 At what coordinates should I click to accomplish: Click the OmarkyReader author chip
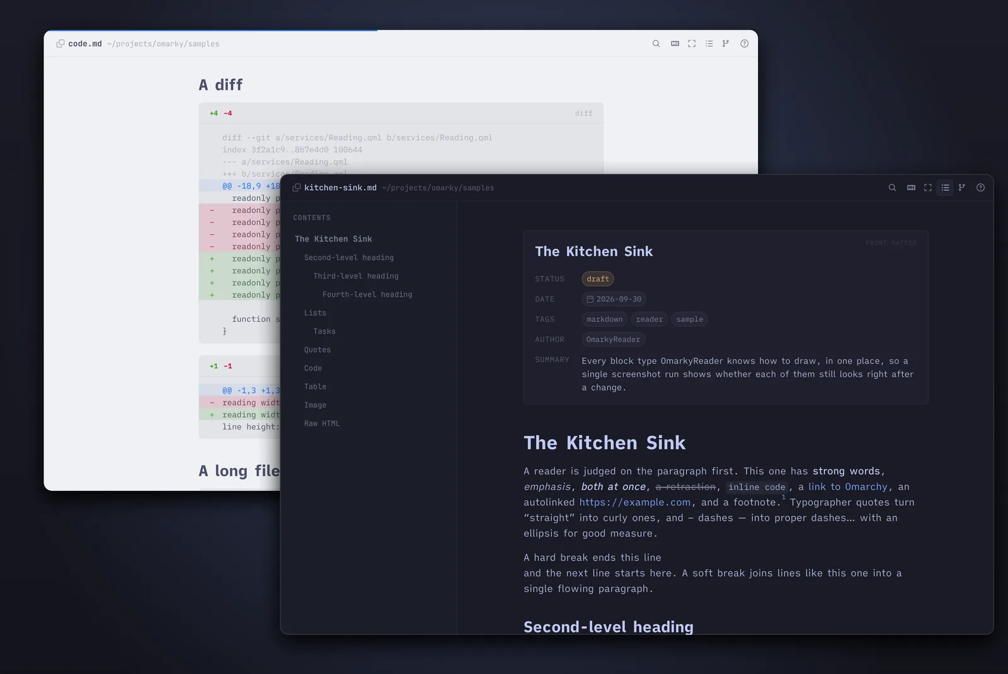click(613, 340)
